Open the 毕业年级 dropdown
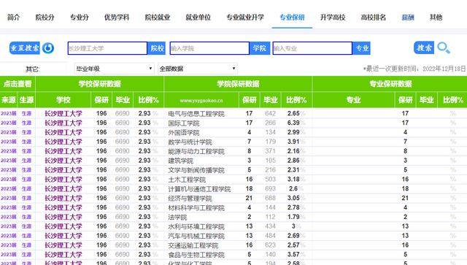This screenshot has width=467, height=265. pyautogui.click(x=114, y=69)
